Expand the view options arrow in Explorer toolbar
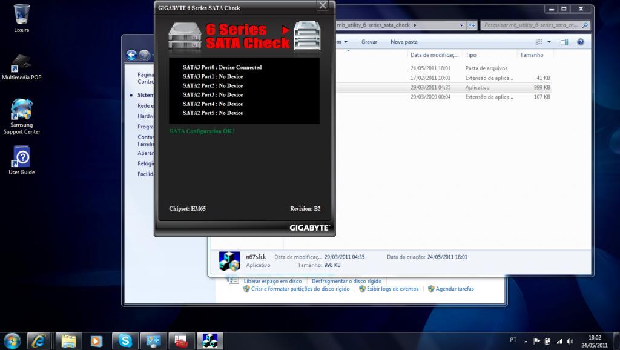Viewport: 620px width, 350px height. click(549, 42)
